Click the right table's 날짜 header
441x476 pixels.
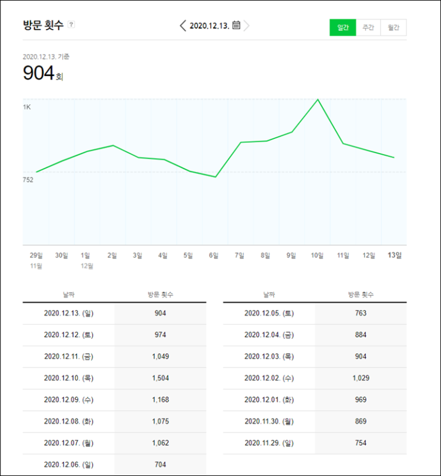pyautogui.click(x=269, y=294)
